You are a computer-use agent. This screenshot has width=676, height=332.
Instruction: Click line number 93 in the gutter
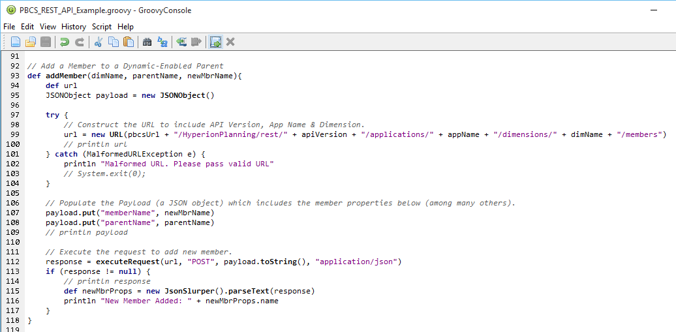click(x=14, y=76)
